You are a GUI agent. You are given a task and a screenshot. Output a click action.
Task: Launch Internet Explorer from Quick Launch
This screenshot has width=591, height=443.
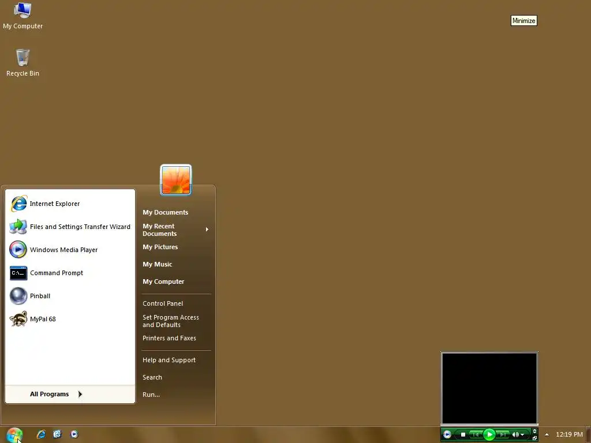pyautogui.click(x=41, y=434)
